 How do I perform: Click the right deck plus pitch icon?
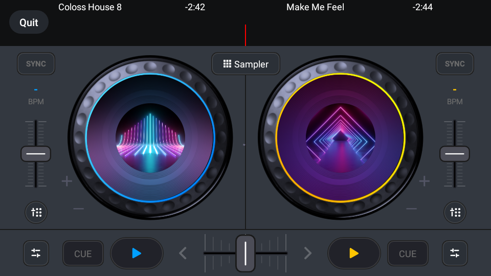[425, 181]
